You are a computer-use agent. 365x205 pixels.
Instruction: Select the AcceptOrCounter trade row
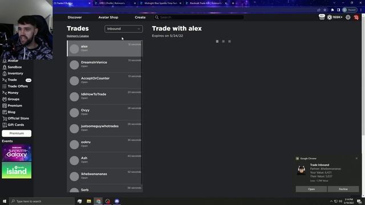[104, 80]
